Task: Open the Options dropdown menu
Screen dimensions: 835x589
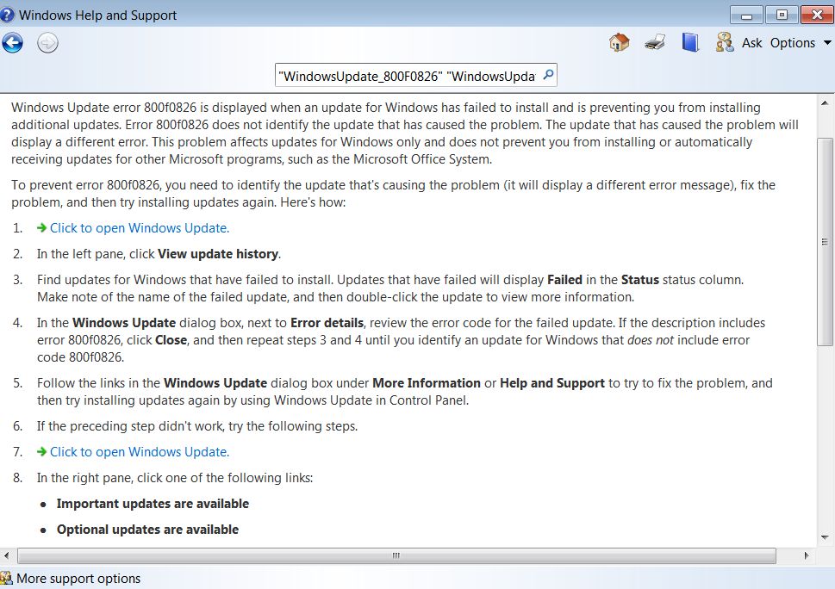Action: click(x=801, y=42)
